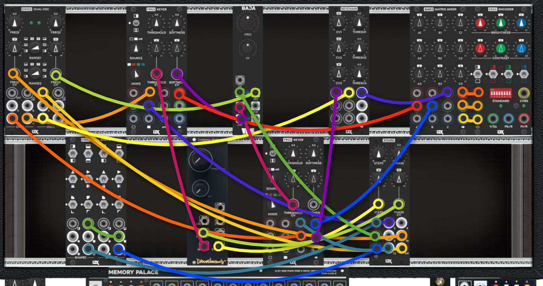Select the Pb/B output jack

(x=509, y=119)
